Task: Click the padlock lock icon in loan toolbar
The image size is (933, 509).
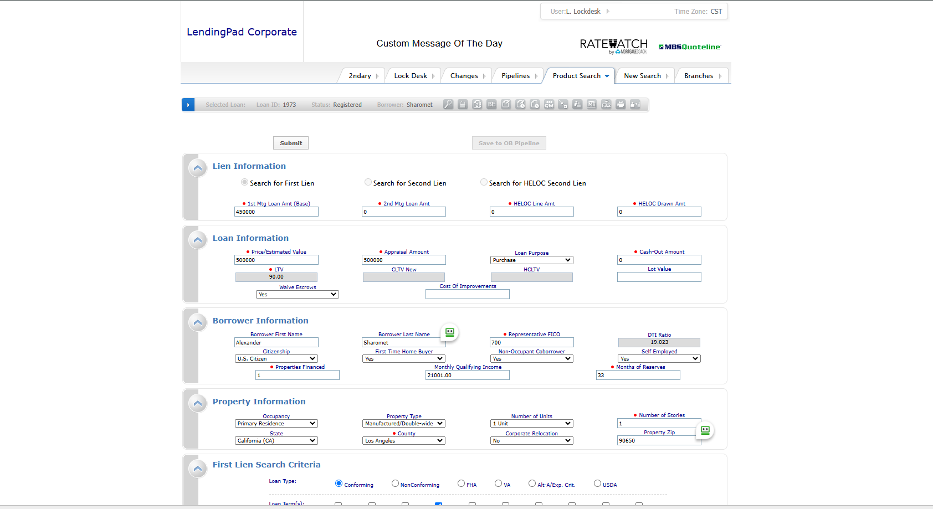Action: pos(463,104)
